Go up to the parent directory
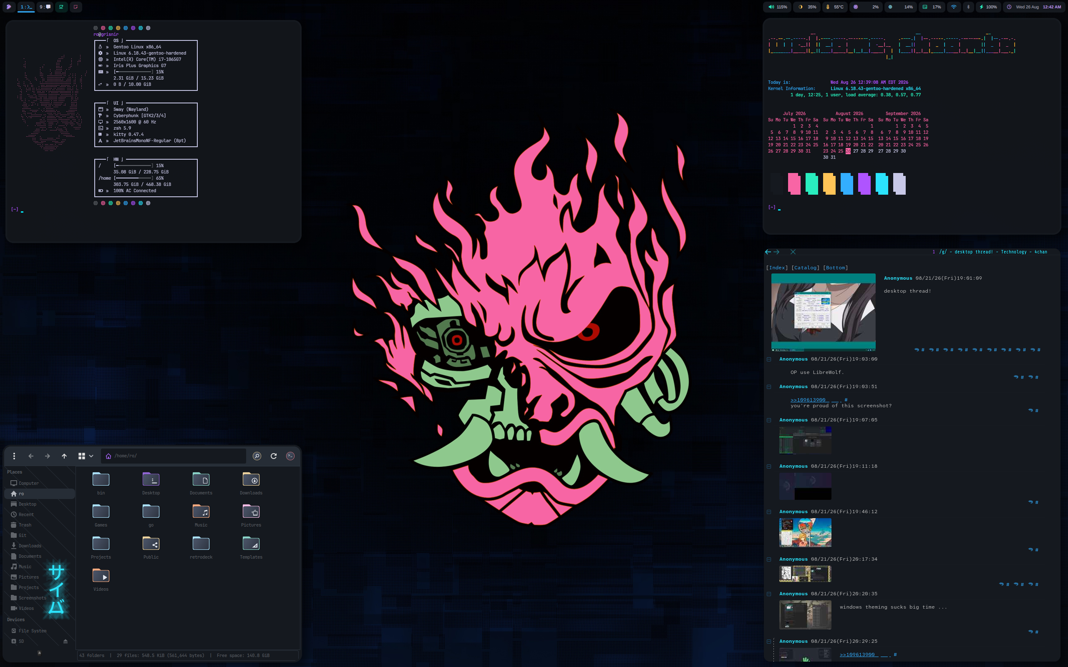 pyautogui.click(x=64, y=456)
